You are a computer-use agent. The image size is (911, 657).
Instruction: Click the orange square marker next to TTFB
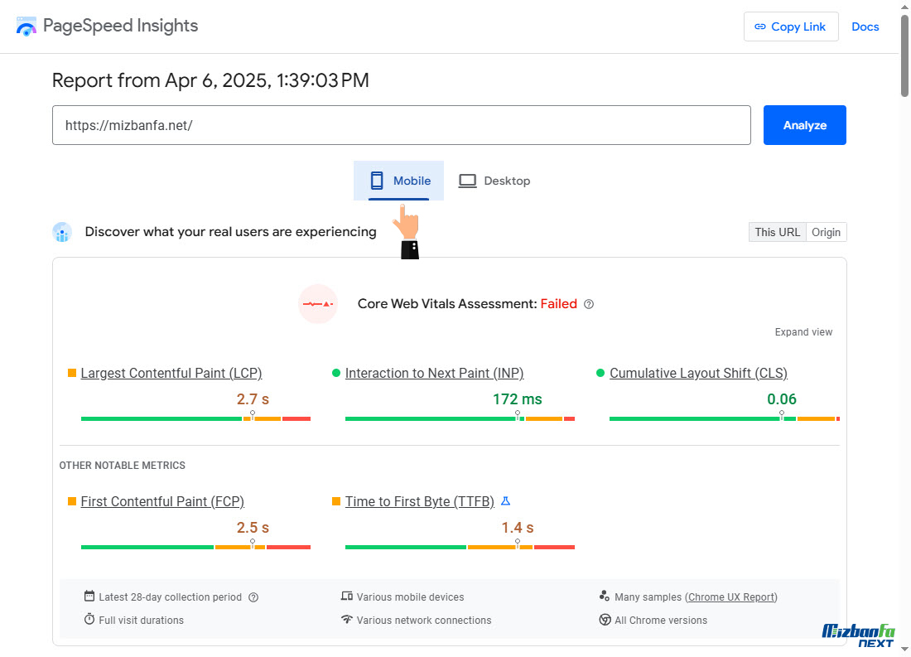click(335, 501)
